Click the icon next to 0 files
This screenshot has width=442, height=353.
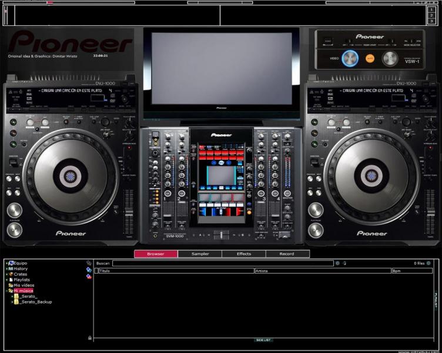pyautogui.click(x=428, y=263)
